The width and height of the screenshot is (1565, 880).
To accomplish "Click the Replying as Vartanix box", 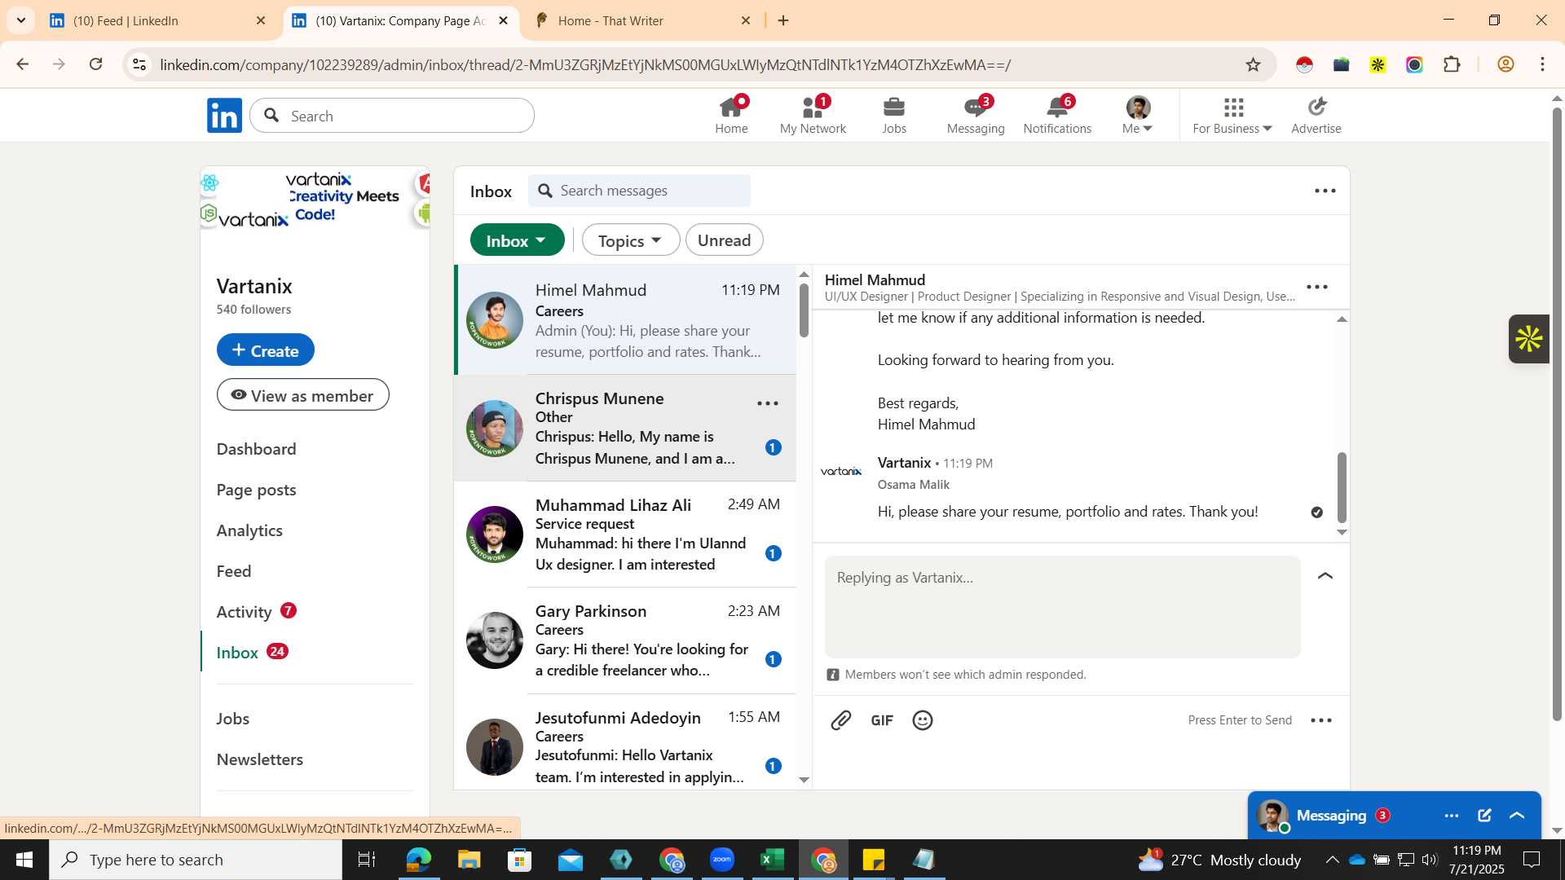I will point(1063,607).
